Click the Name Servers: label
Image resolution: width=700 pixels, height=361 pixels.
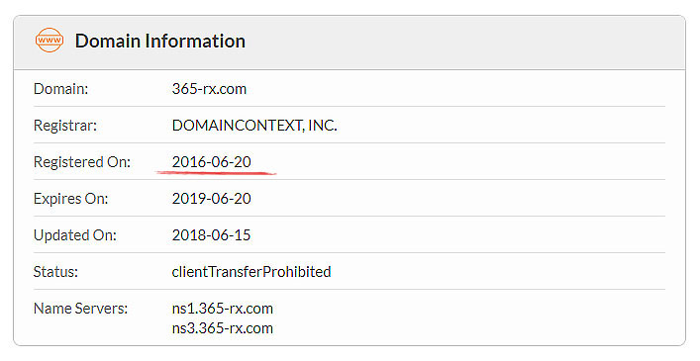[x=80, y=308]
